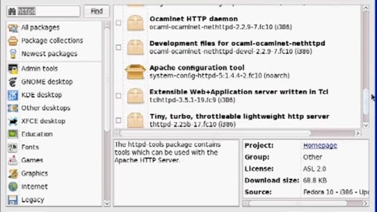Open the Education category icon
This screenshot has width=377, height=212.
point(13,134)
